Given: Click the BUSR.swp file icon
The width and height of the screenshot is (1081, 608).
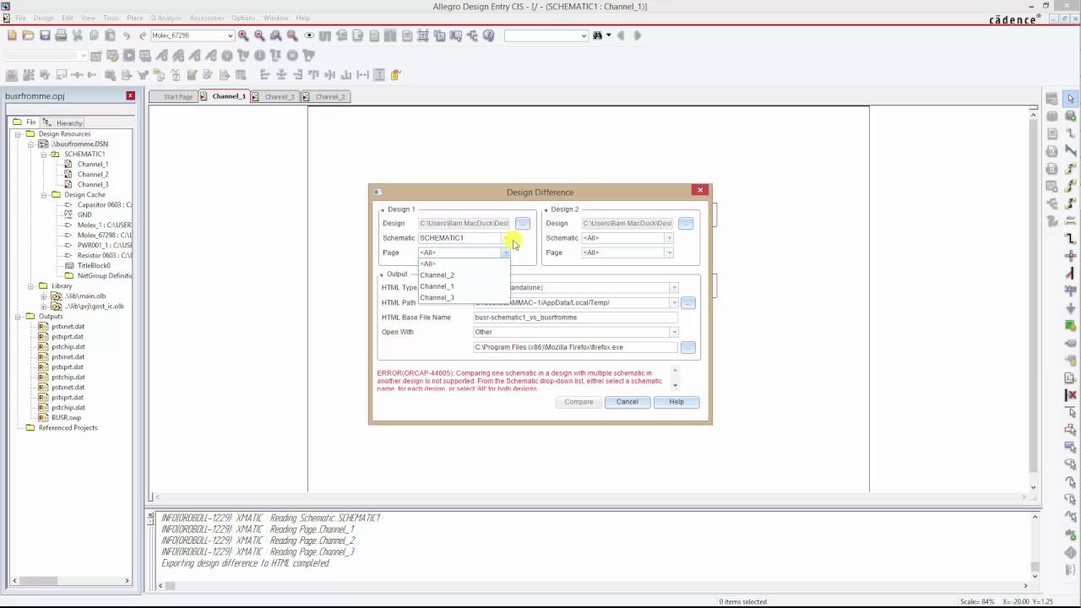Looking at the screenshot, I should (x=43, y=417).
